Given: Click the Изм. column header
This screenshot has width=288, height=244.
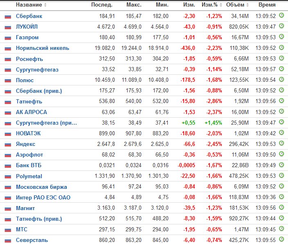Looking at the screenshot, I should (189, 5).
